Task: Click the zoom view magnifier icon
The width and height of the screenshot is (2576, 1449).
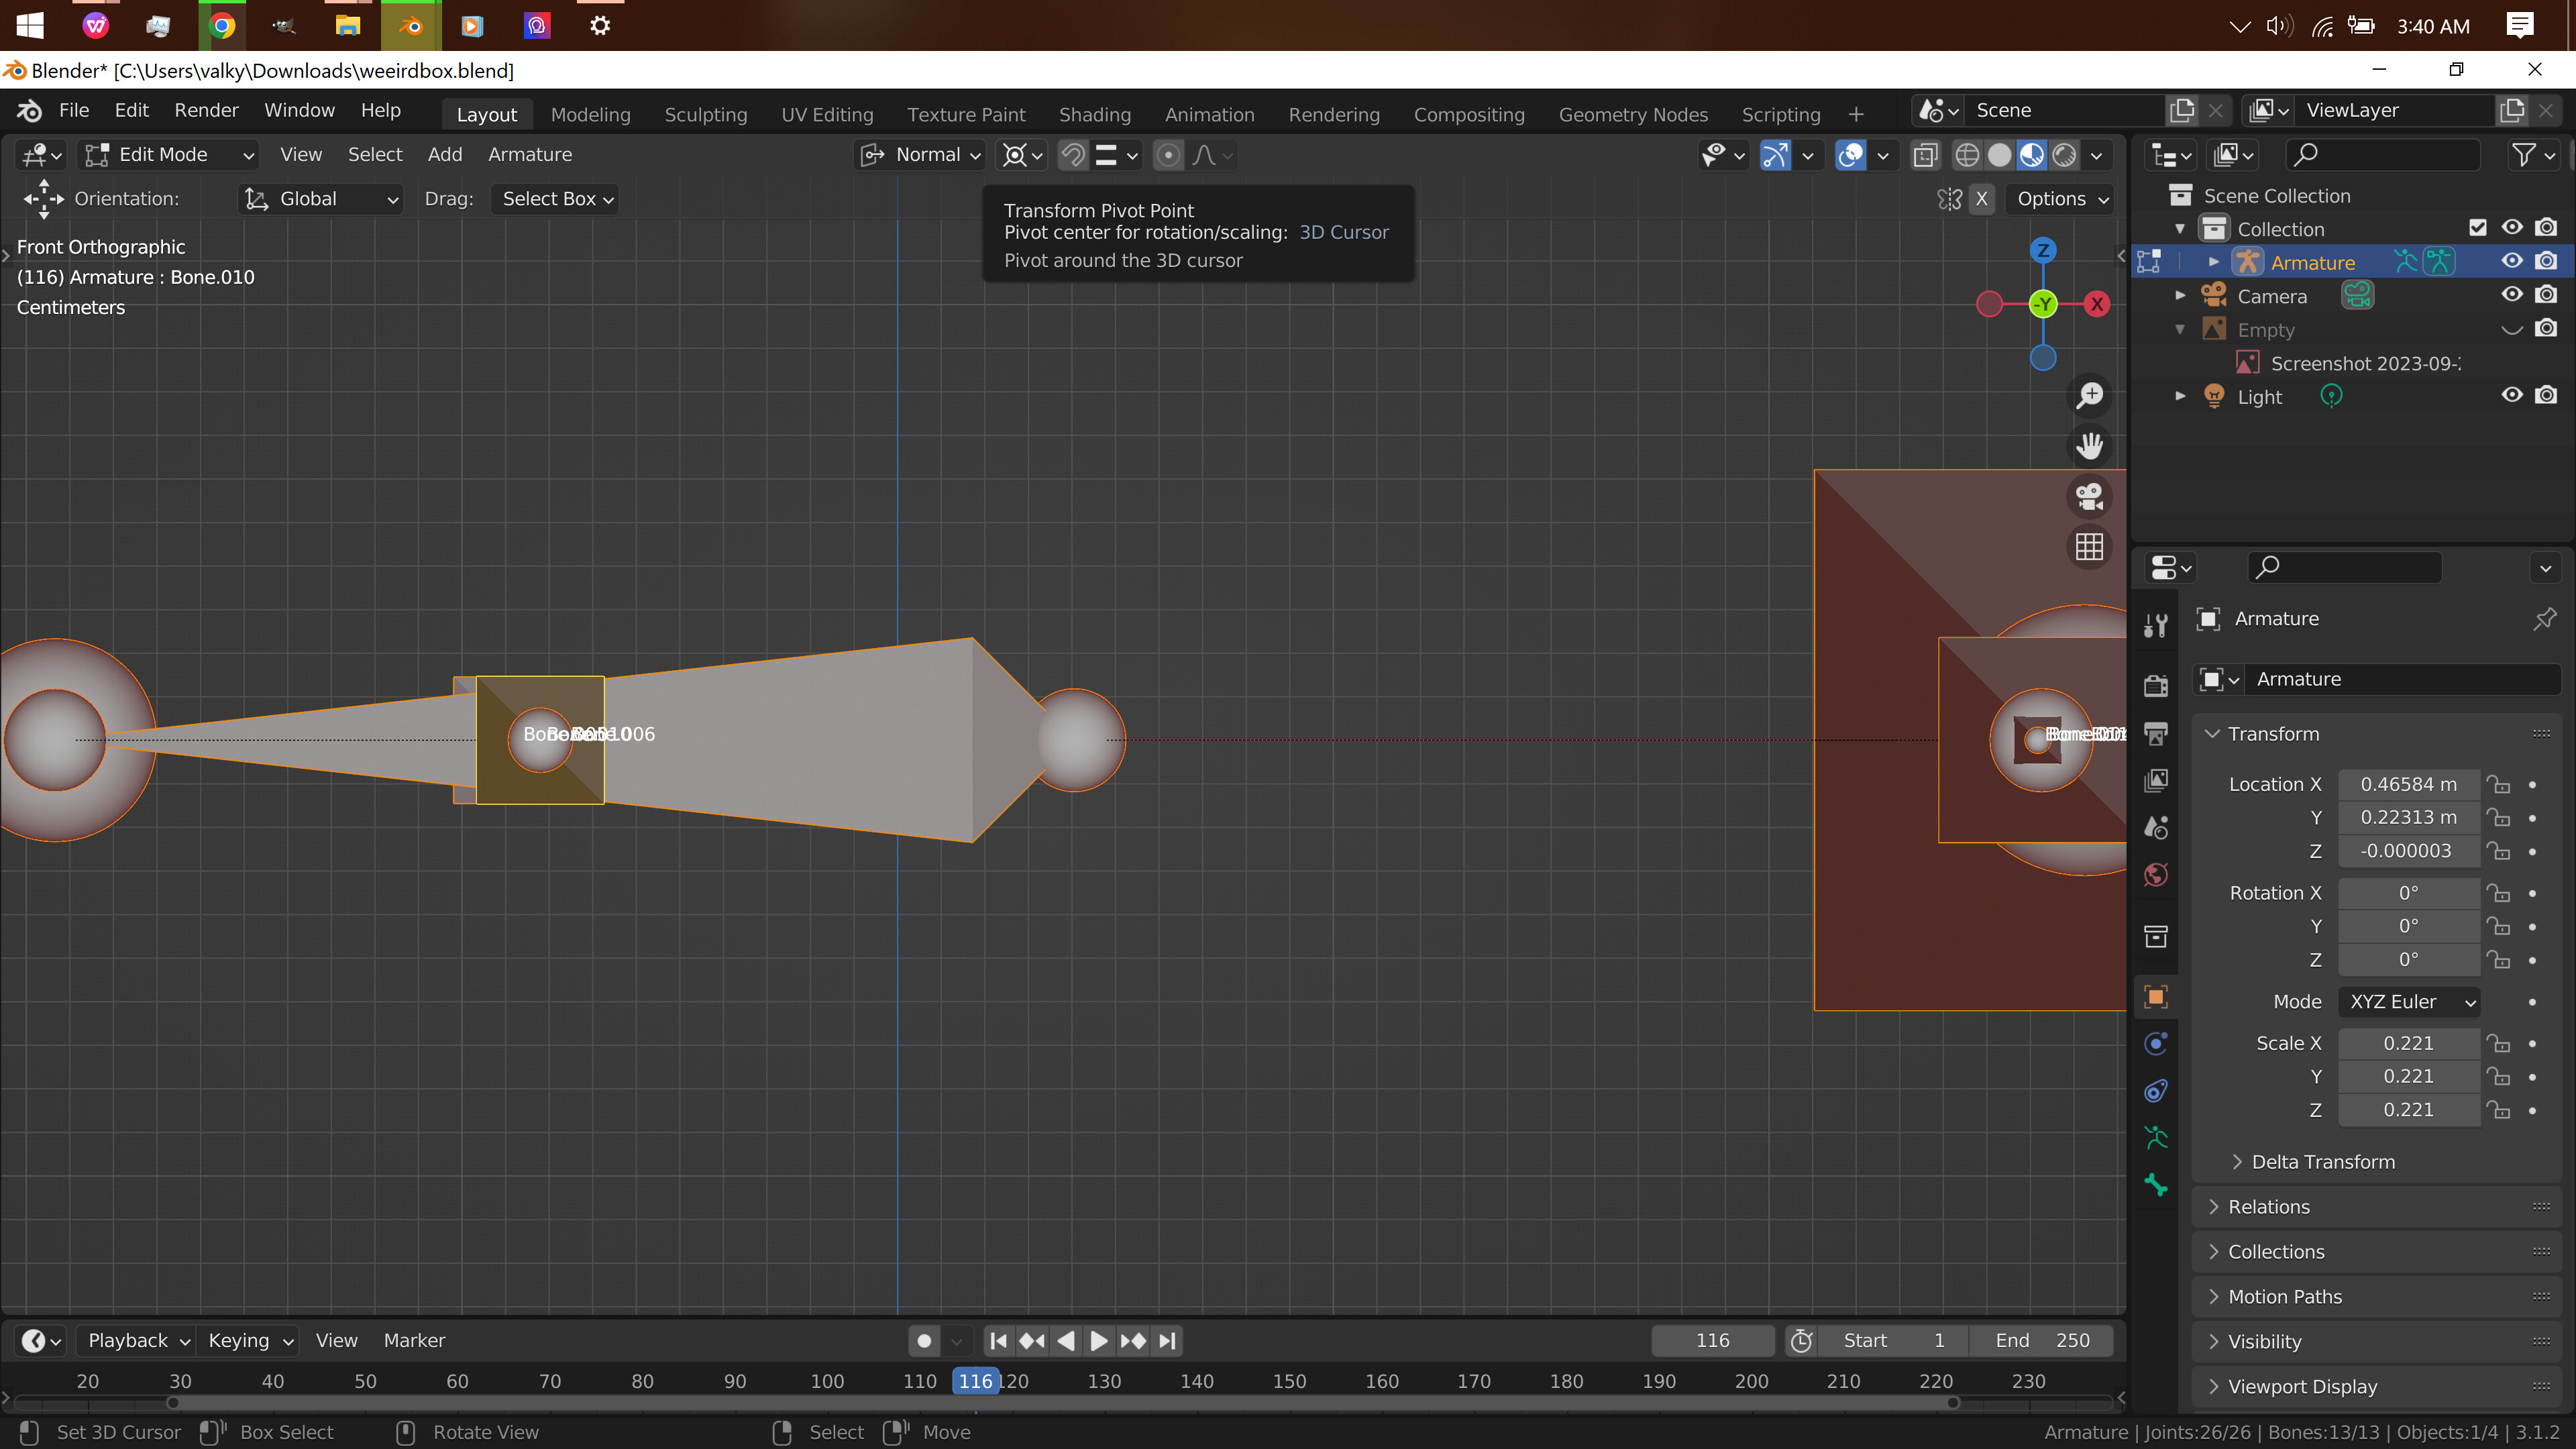Action: tap(2089, 395)
